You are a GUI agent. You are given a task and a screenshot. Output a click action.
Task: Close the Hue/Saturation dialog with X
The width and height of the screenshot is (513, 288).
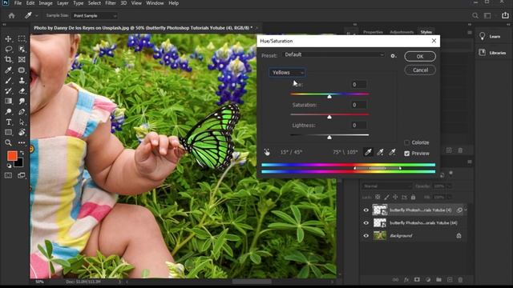click(434, 41)
